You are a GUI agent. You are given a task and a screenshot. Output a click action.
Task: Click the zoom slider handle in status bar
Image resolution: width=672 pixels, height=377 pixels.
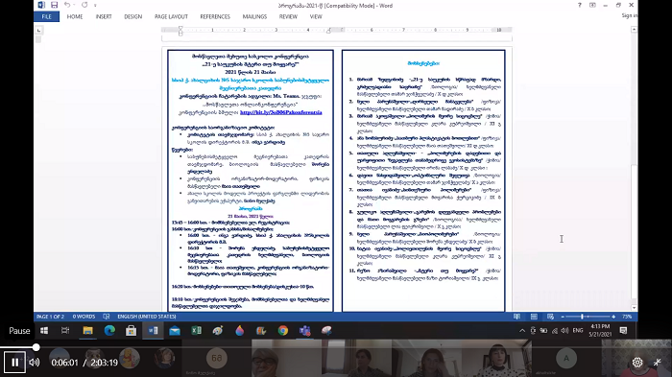pyautogui.click(x=582, y=317)
